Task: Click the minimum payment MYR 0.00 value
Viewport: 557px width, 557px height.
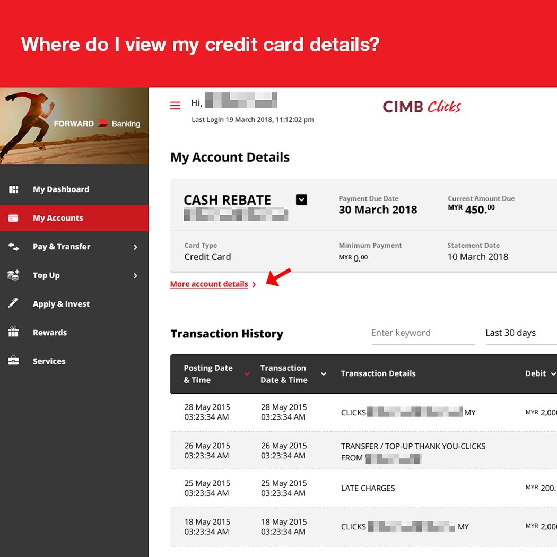Action: (353, 257)
